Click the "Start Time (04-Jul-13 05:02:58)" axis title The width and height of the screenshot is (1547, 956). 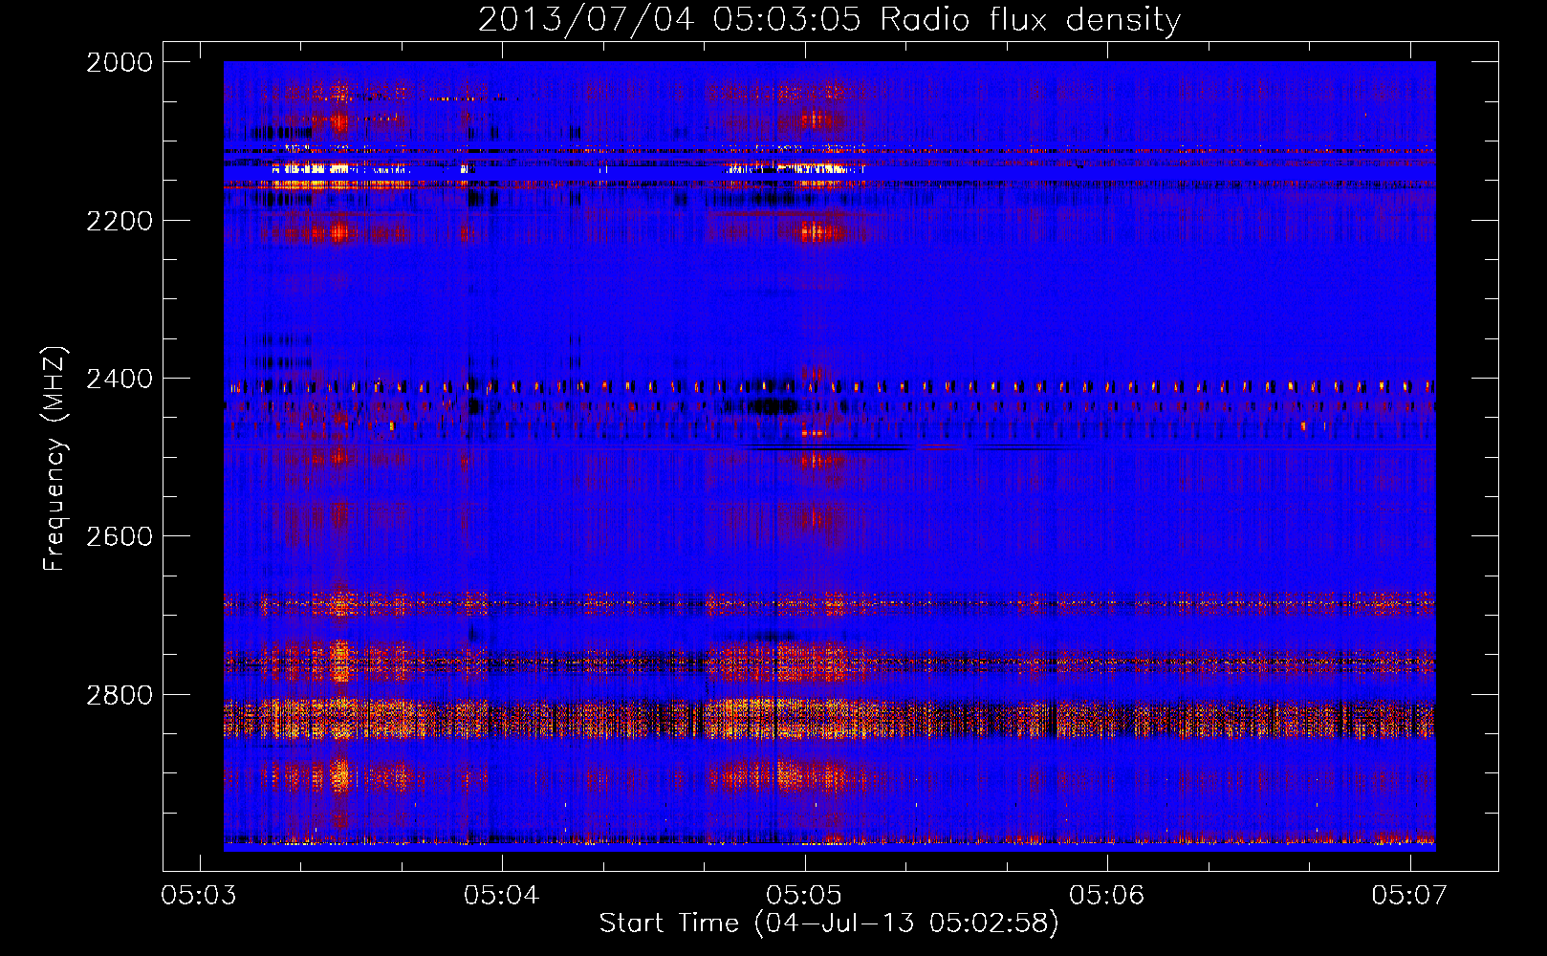tap(829, 923)
